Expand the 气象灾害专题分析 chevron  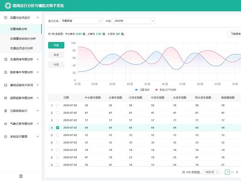38,124
